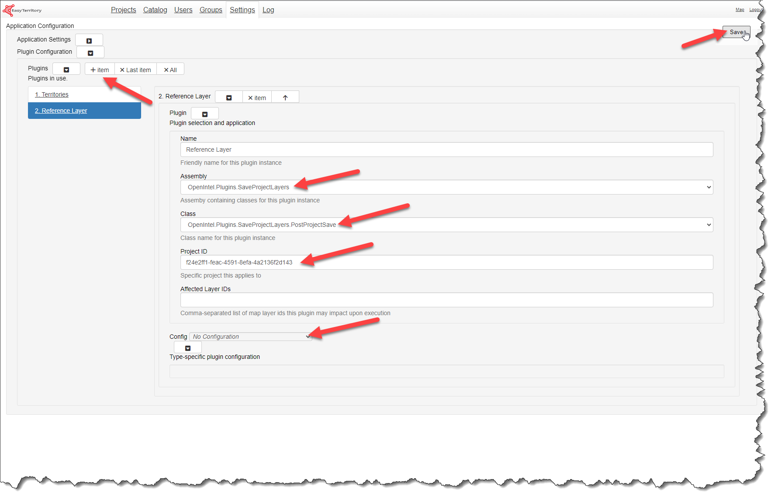This screenshot has width=775, height=497.
Task: Open the Users section
Action: click(183, 10)
